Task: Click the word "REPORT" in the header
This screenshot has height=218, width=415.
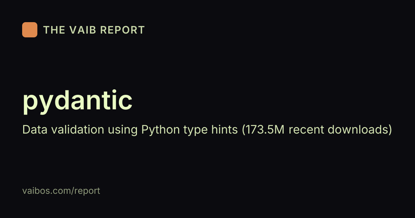Action: (122, 30)
